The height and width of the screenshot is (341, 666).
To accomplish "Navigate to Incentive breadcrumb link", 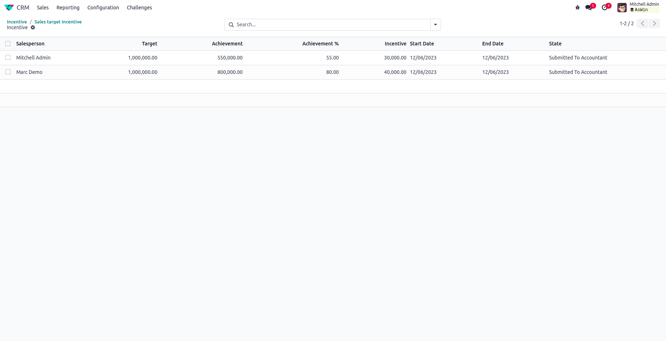I will (17, 22).
